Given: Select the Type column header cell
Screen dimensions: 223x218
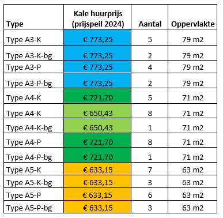Looking at the screenshot, I should coord(34,17).
